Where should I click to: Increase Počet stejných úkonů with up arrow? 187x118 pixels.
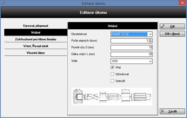tap(150, 40)
